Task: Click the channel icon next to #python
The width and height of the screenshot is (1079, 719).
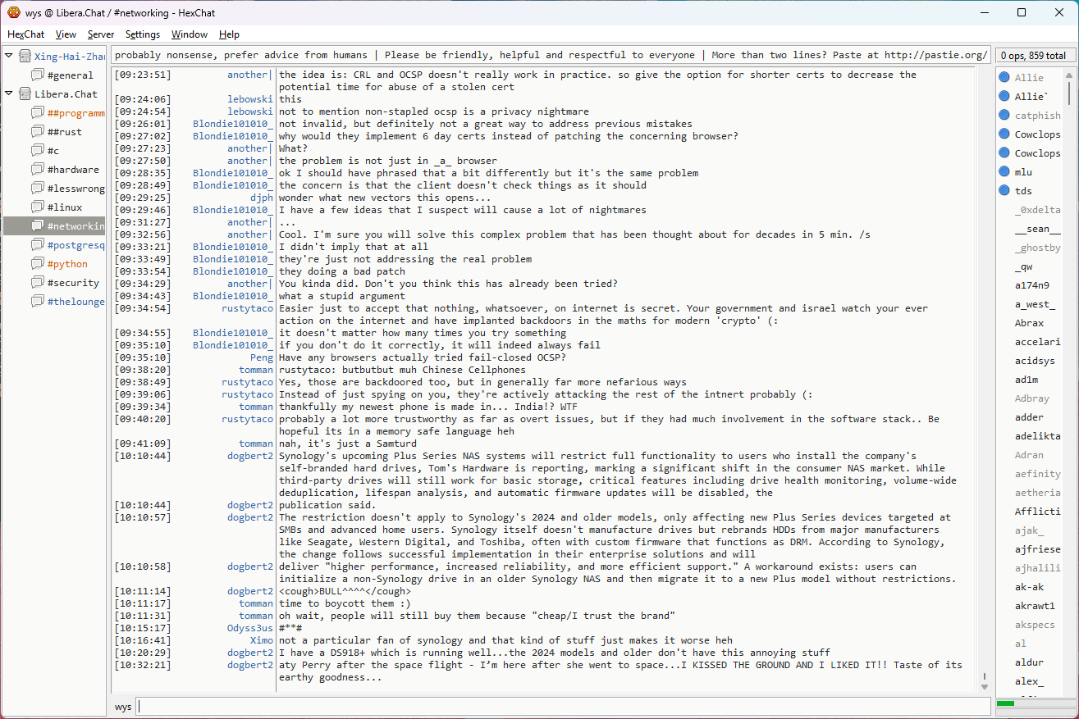Action: tap(38, 263)
